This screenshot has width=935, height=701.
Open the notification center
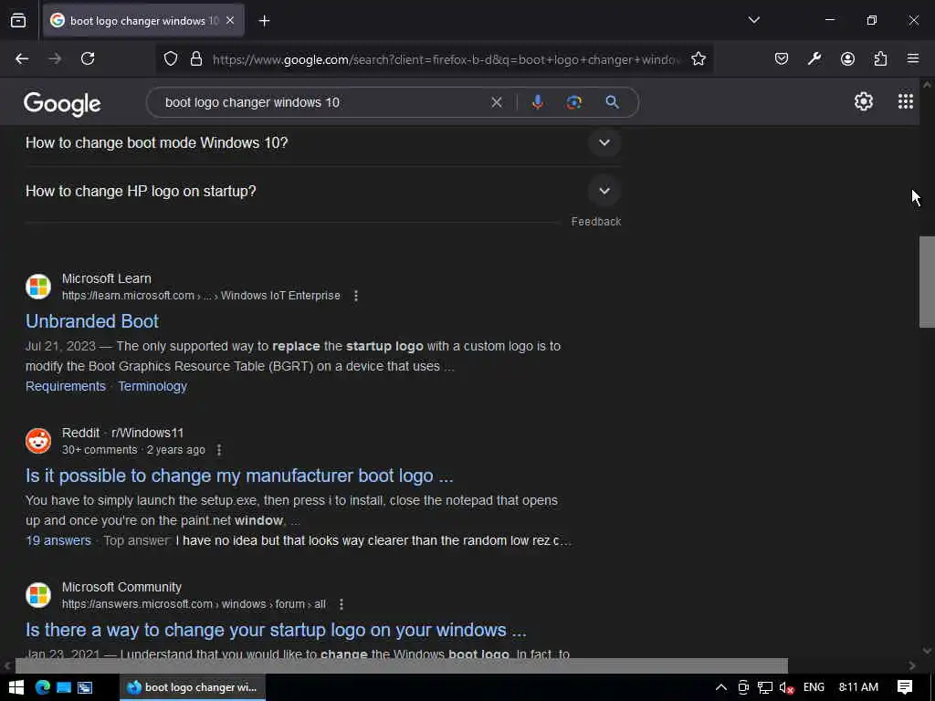click(x=905, y=687)
